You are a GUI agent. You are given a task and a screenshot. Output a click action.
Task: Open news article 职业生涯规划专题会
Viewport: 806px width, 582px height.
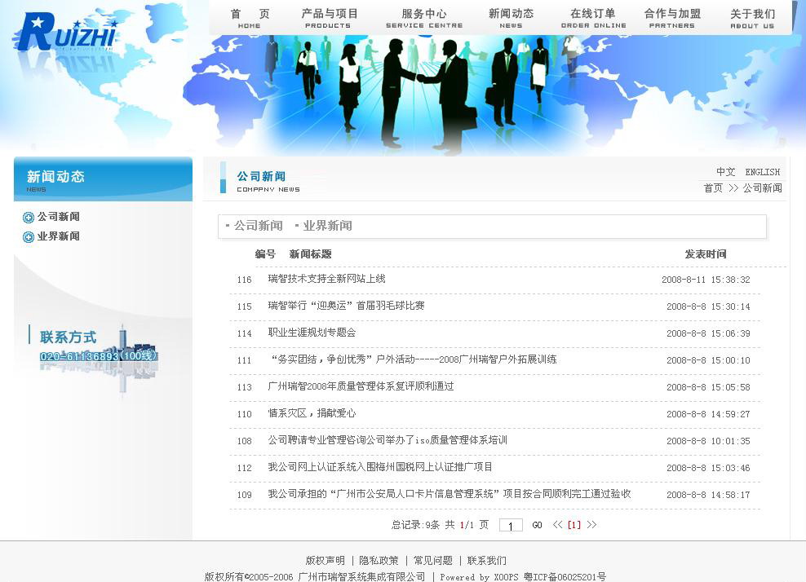coord(312,333)
